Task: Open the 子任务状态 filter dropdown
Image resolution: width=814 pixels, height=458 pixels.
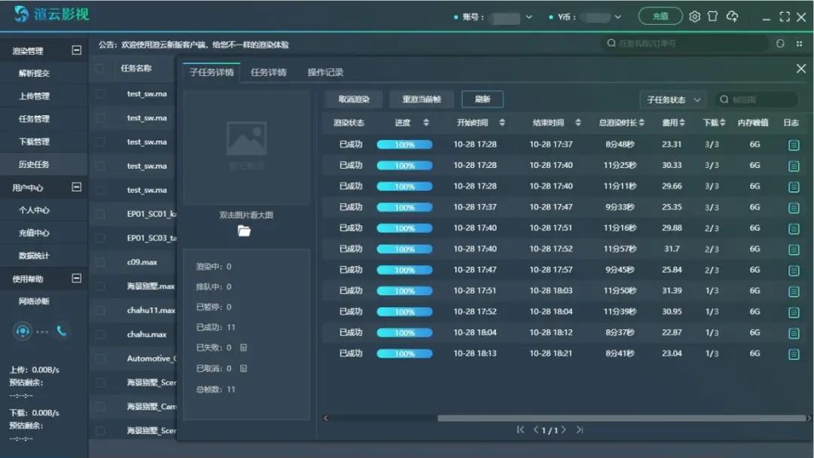Action: pos(672,99)
